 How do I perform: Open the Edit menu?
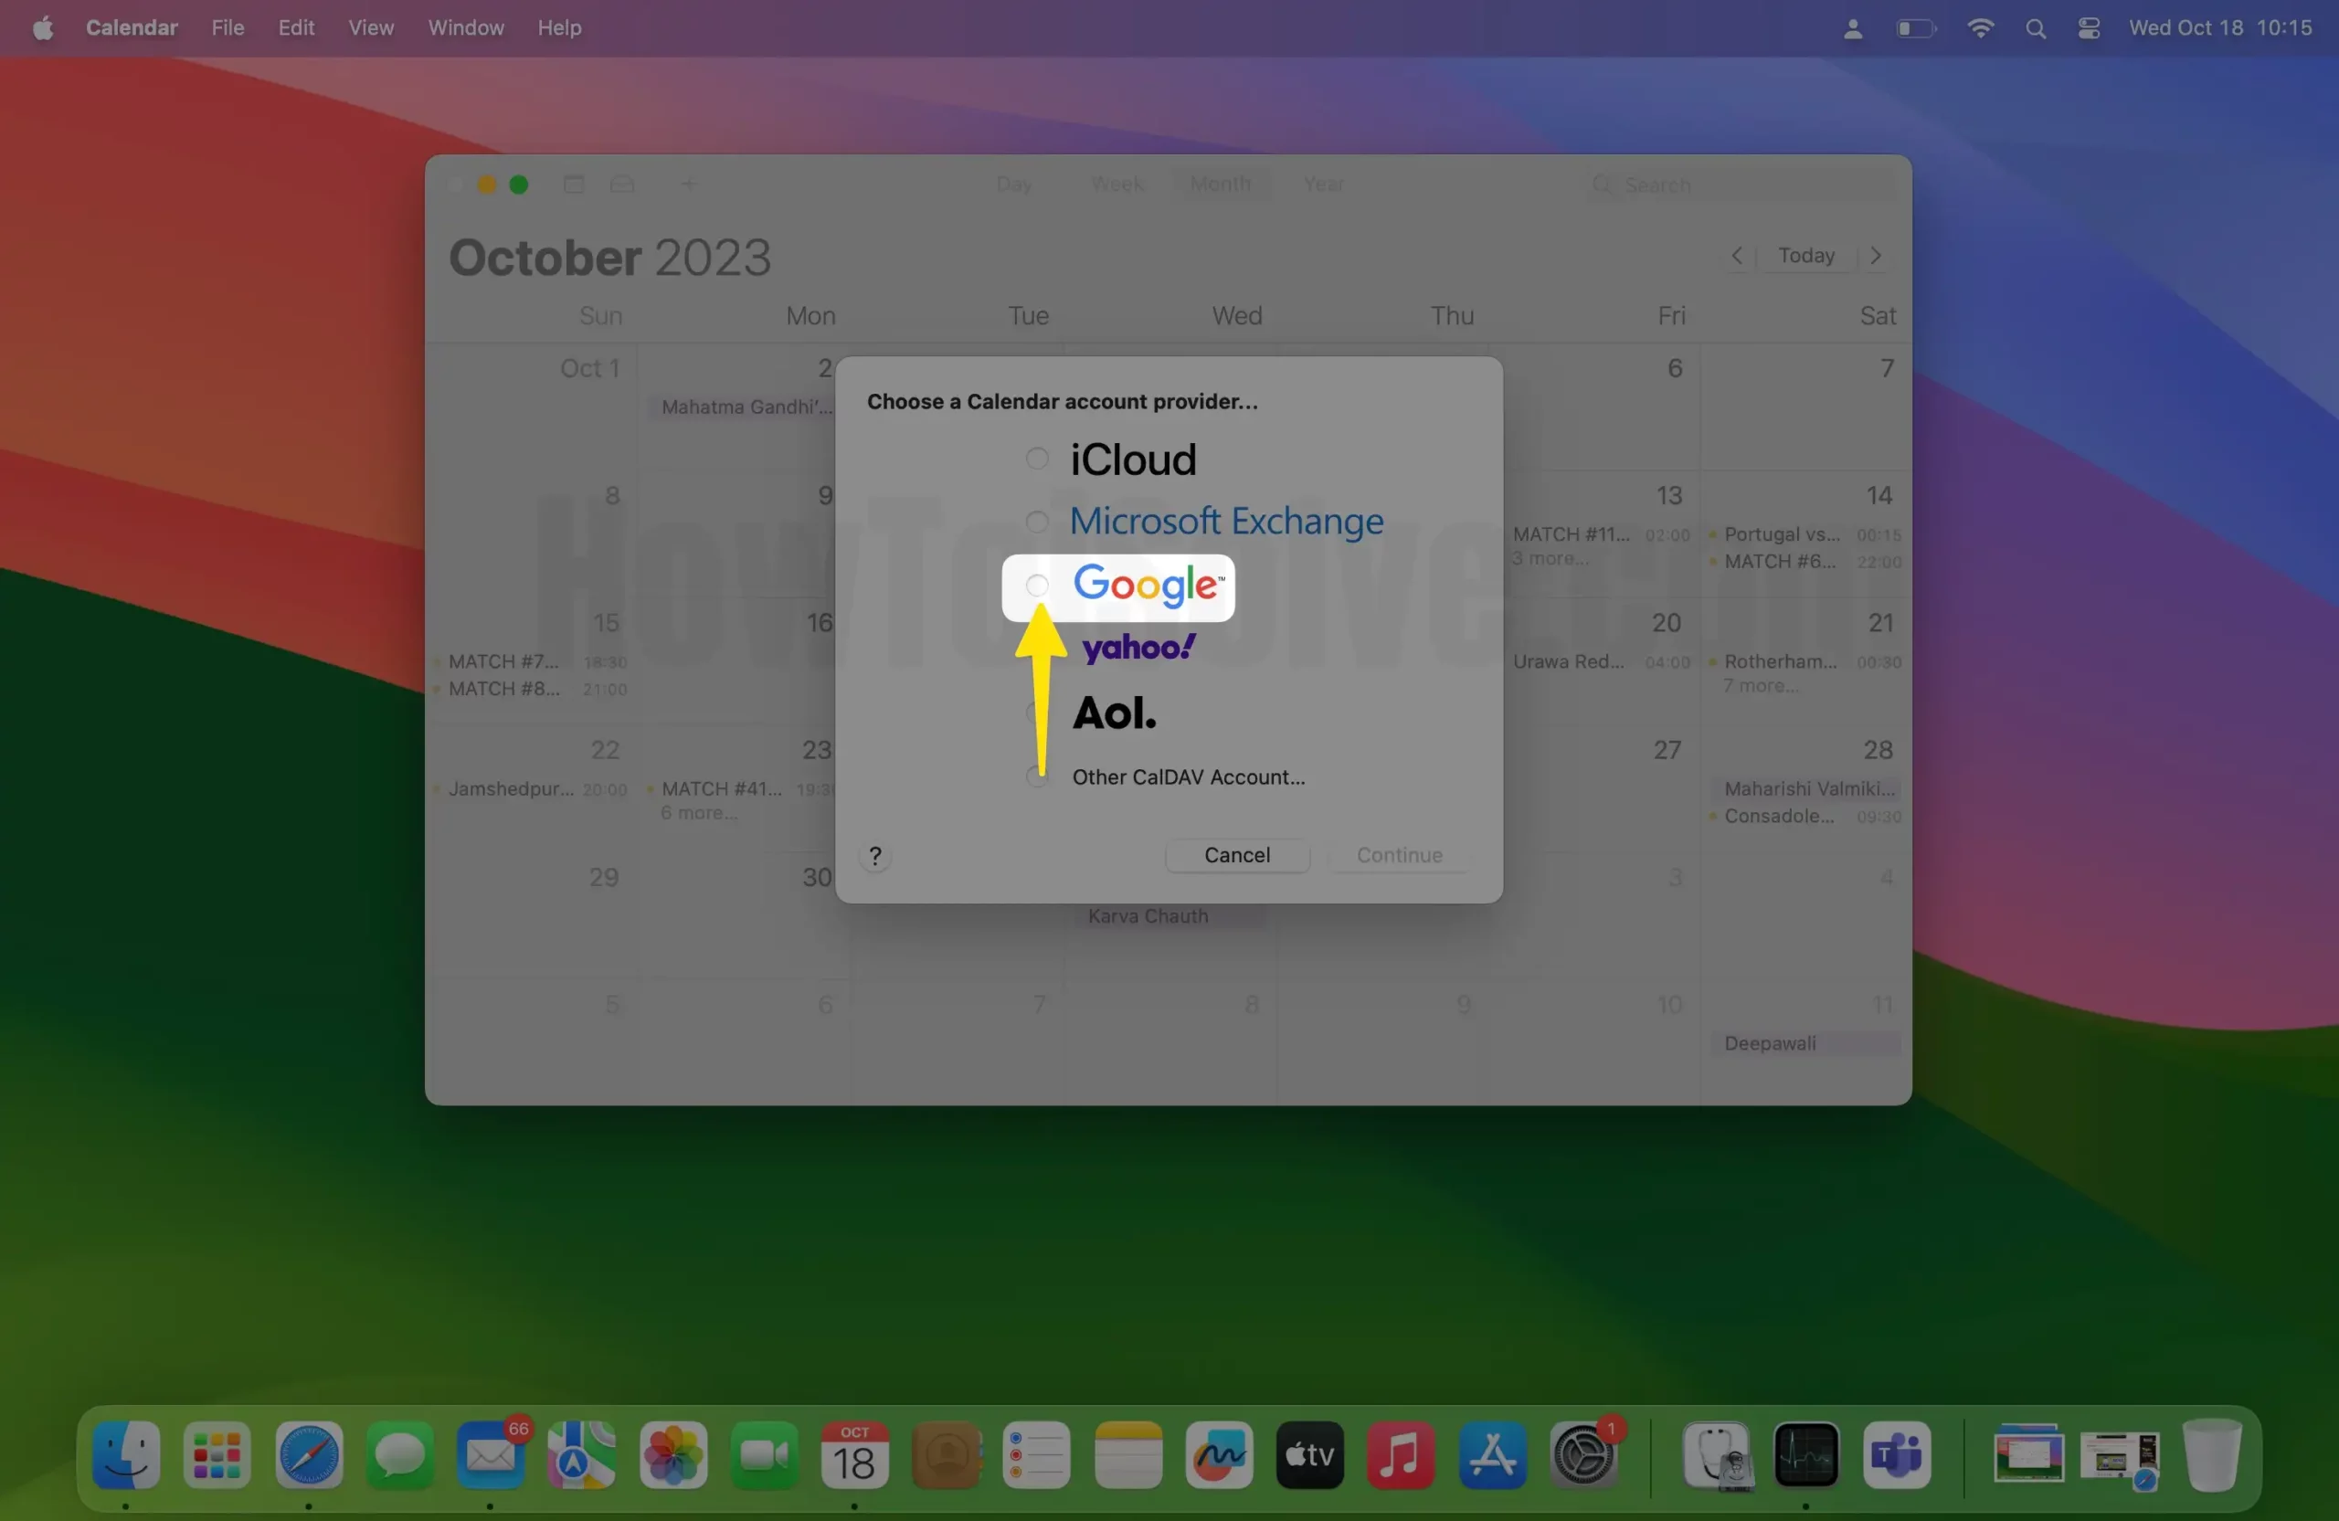pyautogui.click(x=296, y=27)
